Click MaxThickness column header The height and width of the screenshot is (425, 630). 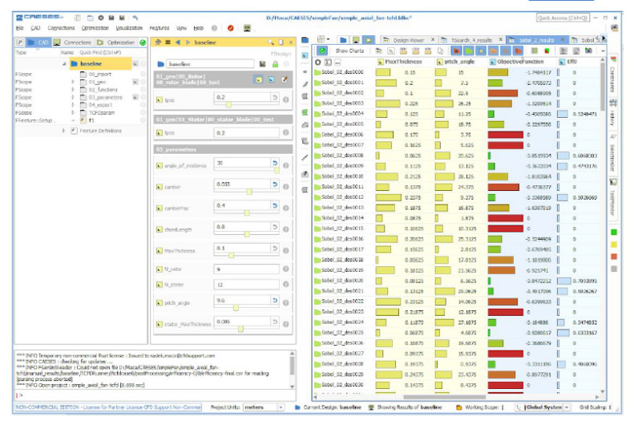[x=403, y=62]
